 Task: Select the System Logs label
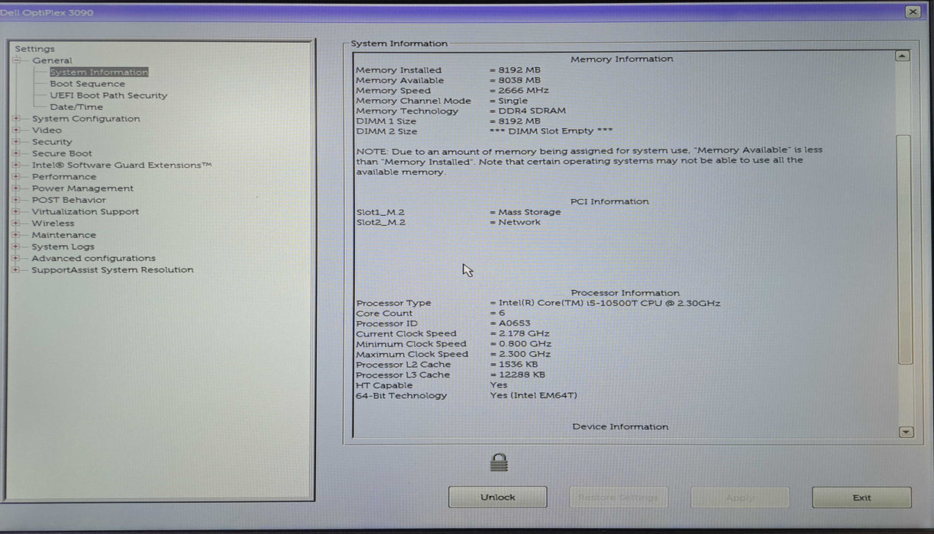pyautogui.click(x=63, y=246)
